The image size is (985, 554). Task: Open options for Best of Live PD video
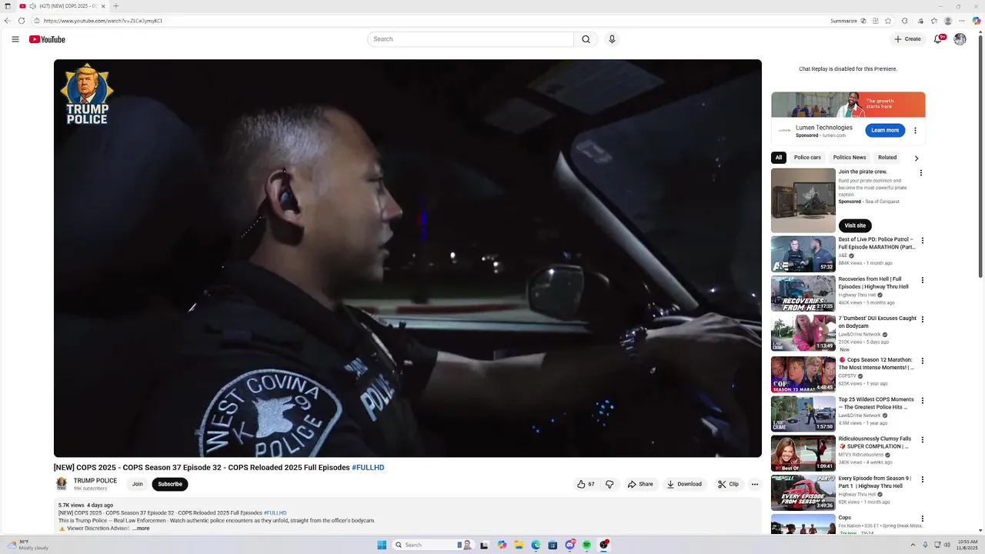click(922, 241)
